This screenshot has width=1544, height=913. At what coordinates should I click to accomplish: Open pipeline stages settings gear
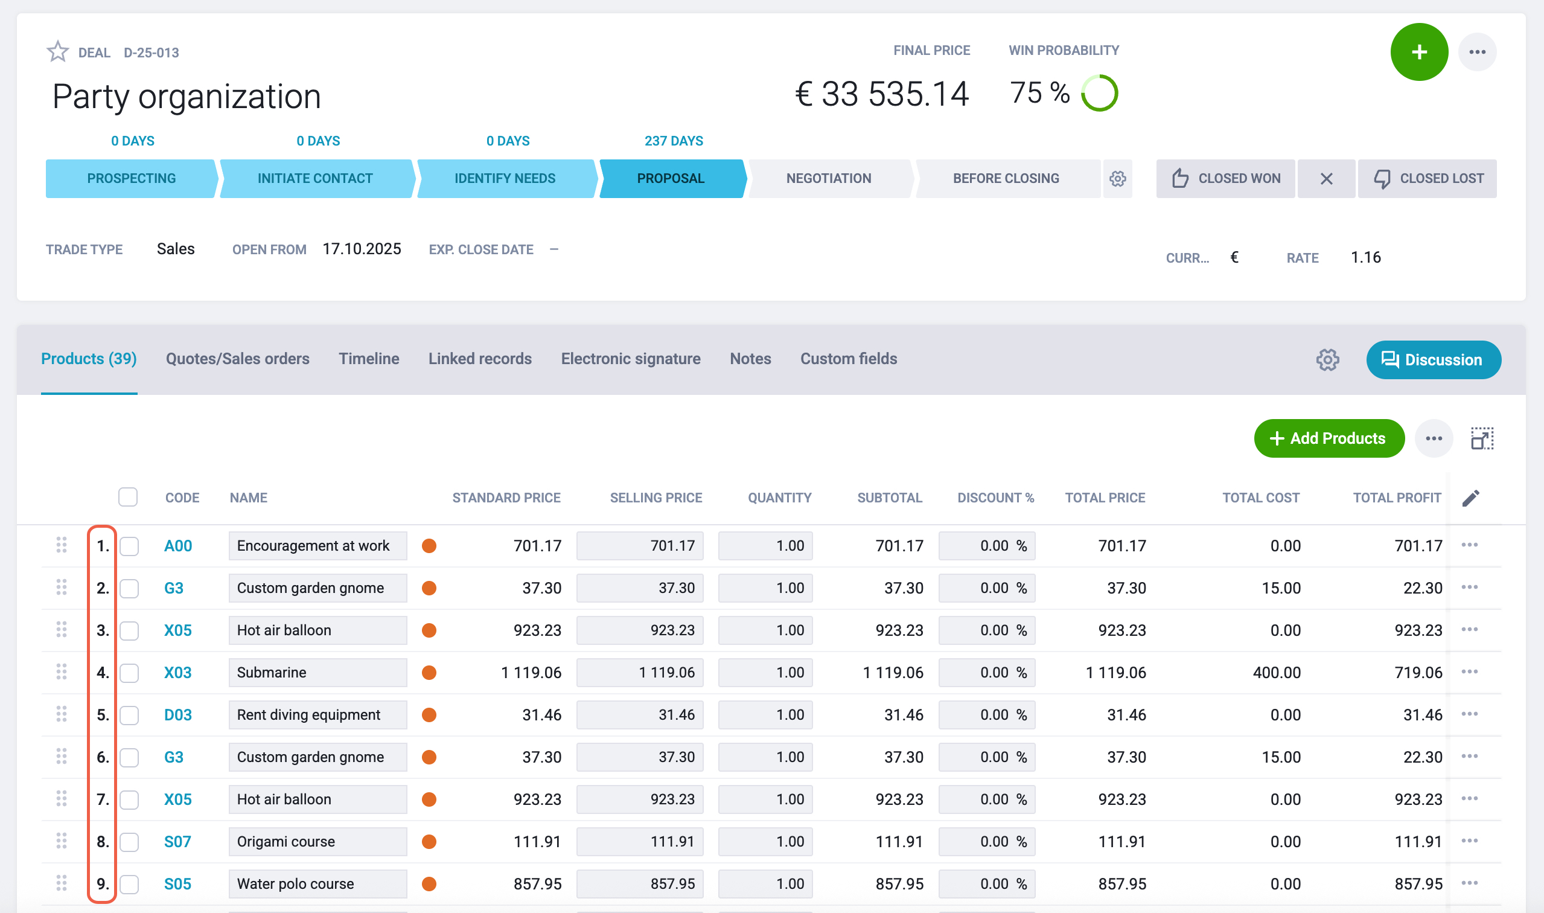(1117, 179)
